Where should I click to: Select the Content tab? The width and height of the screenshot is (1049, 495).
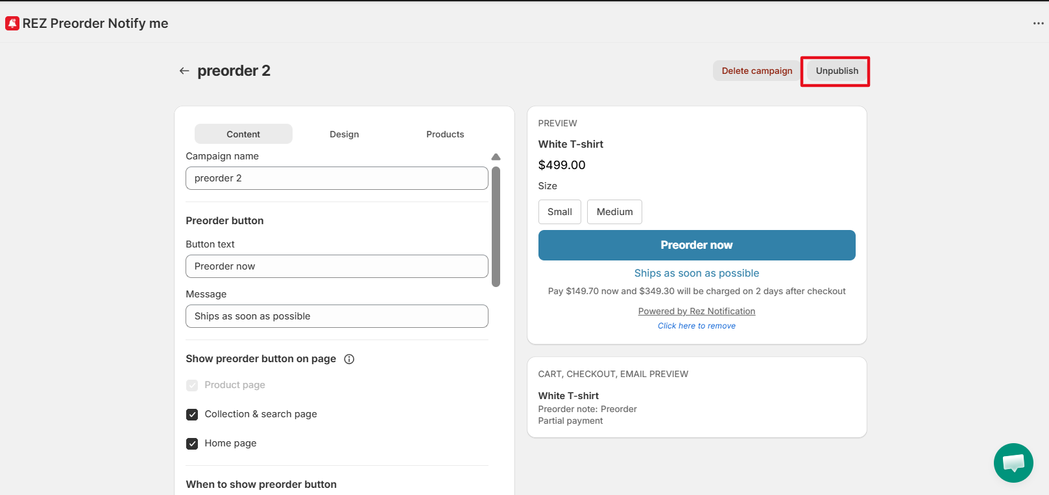point(243,134)
